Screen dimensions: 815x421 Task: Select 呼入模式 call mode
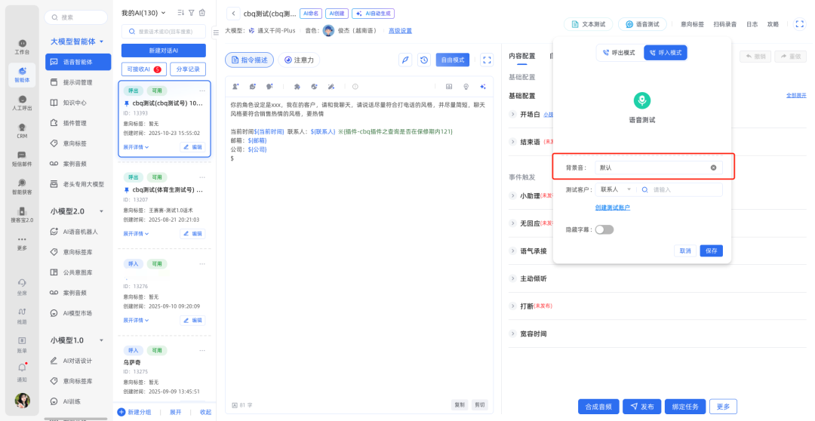click(666, 53)
